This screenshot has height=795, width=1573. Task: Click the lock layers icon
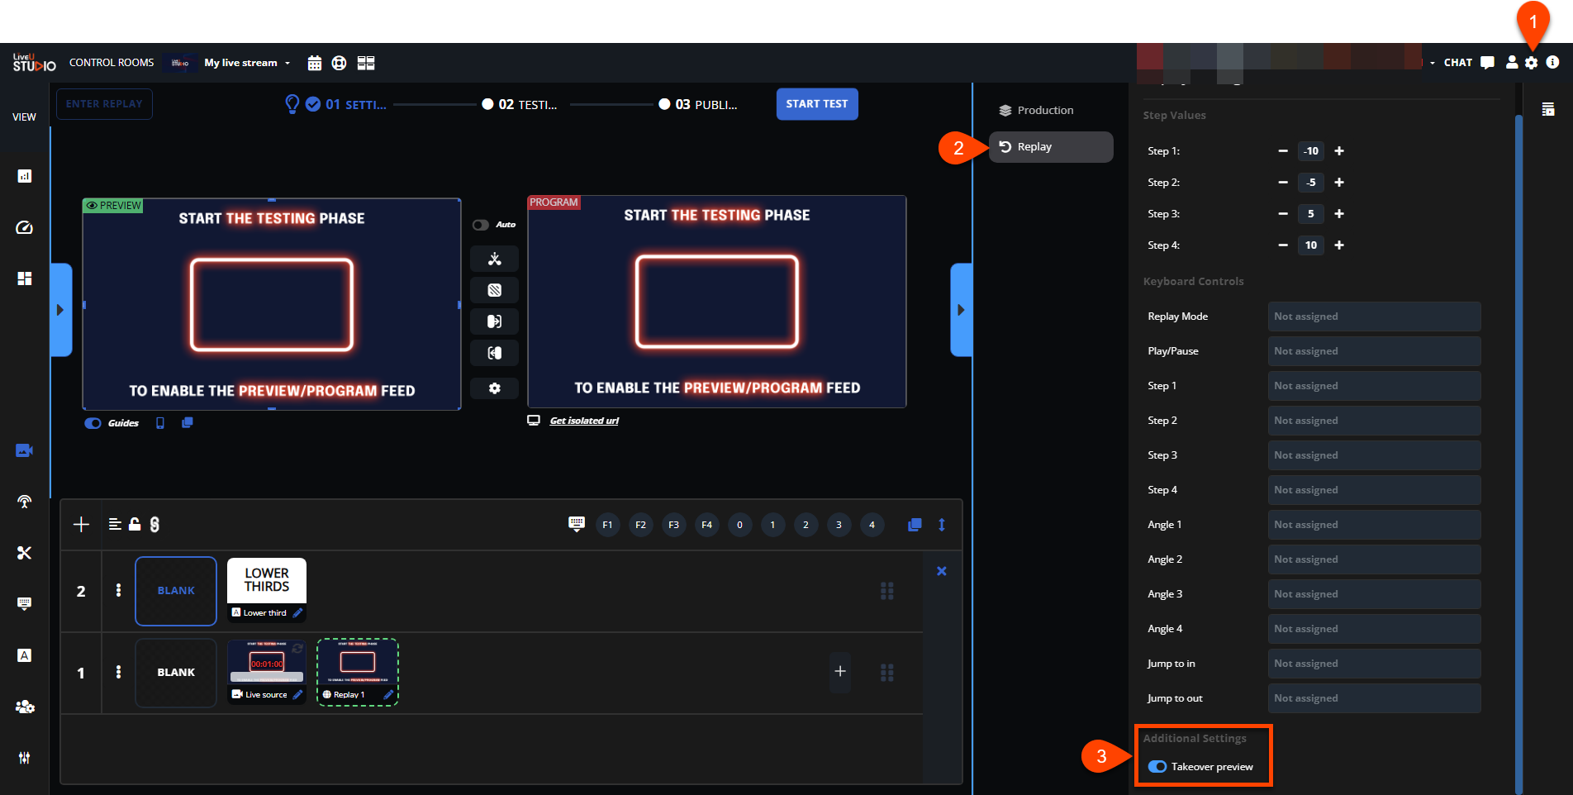[x=135, y=524]
